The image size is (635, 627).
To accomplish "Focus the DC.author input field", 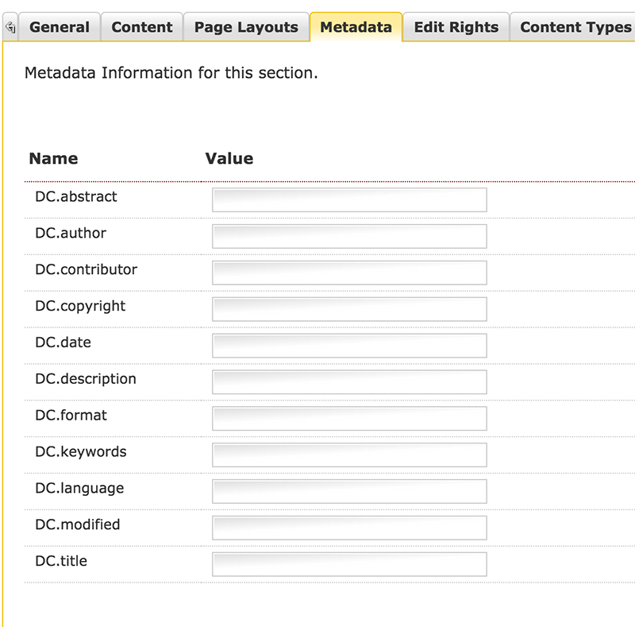I will coord(349,236).
